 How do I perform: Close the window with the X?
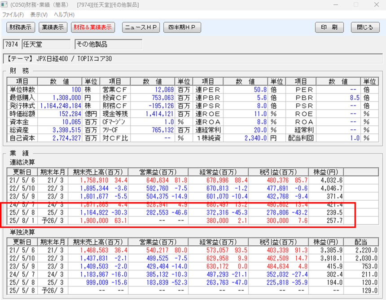377,5
